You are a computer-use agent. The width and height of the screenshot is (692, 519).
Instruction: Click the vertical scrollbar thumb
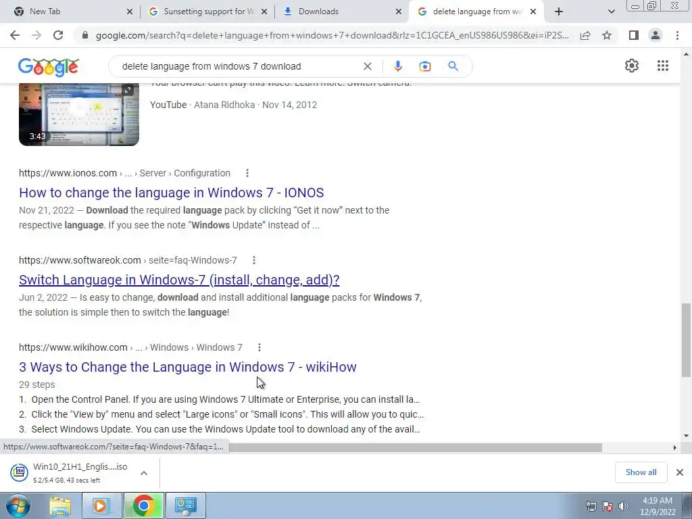(x=685, y=340)
